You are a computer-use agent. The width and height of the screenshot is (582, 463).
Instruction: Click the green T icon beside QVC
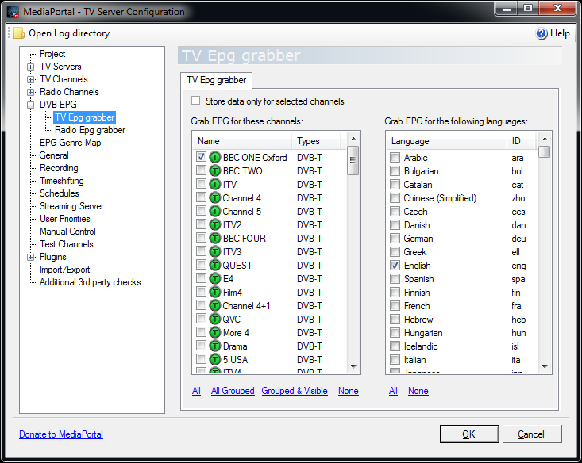215,319
